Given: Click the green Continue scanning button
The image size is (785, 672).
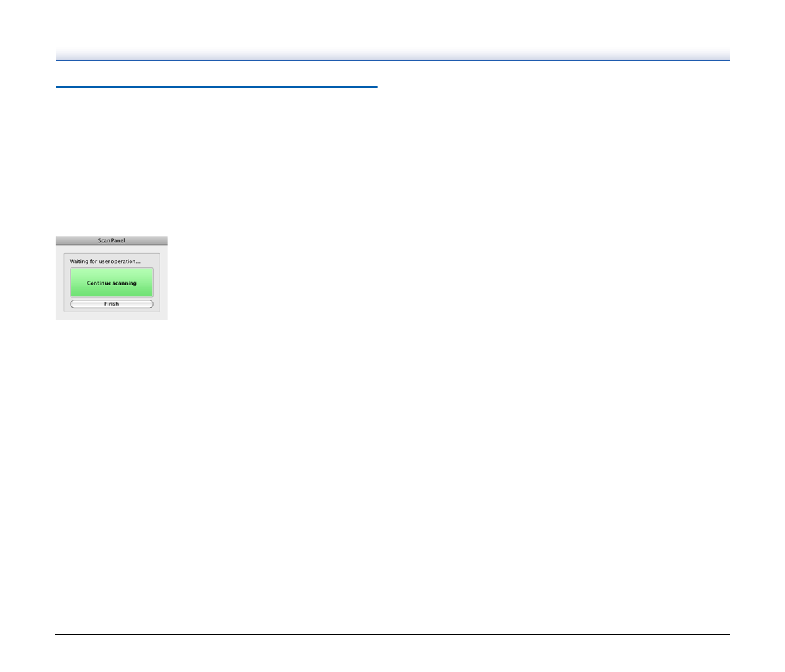Looking at the screenshot, I should point(111,283).
